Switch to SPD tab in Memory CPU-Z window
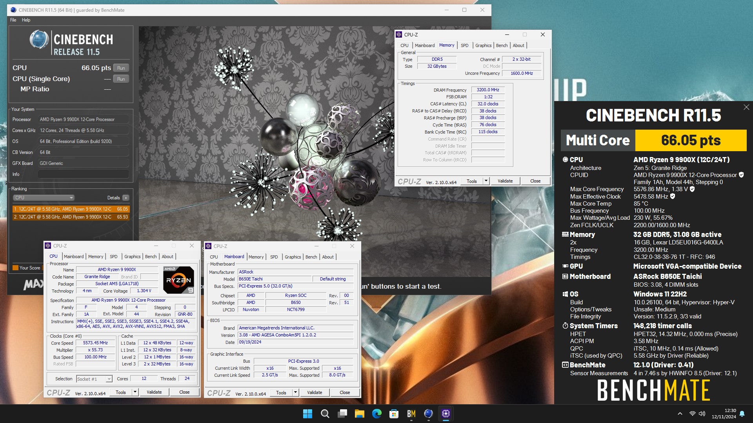The height and width of the screenshot is (423, 753). pos(464,45)
